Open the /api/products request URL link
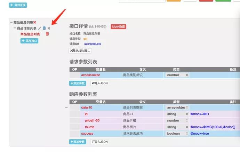 pyautogui.click(x=93, y=44)
